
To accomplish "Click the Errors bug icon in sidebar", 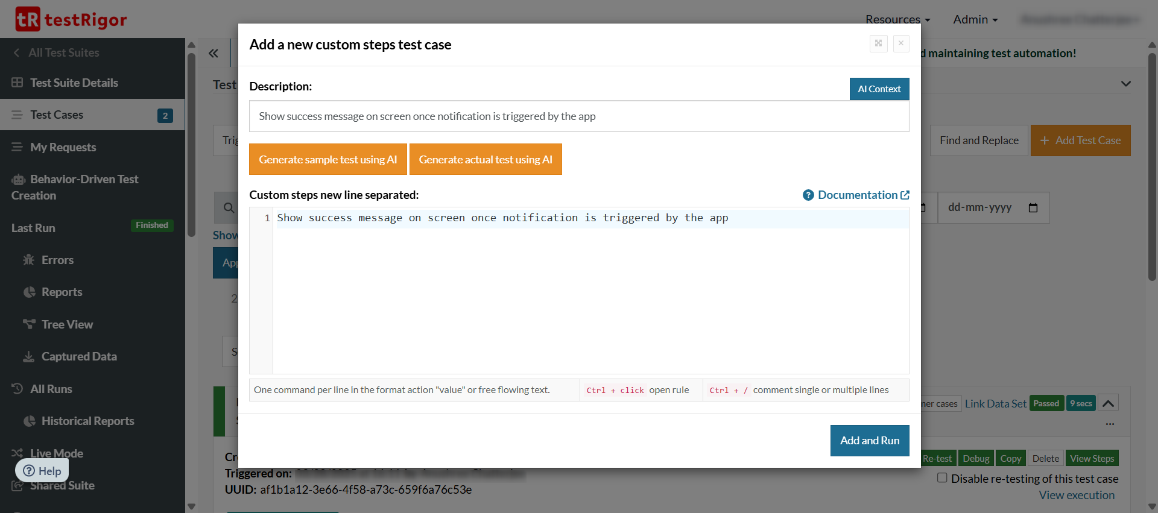I will pos(28,260).
